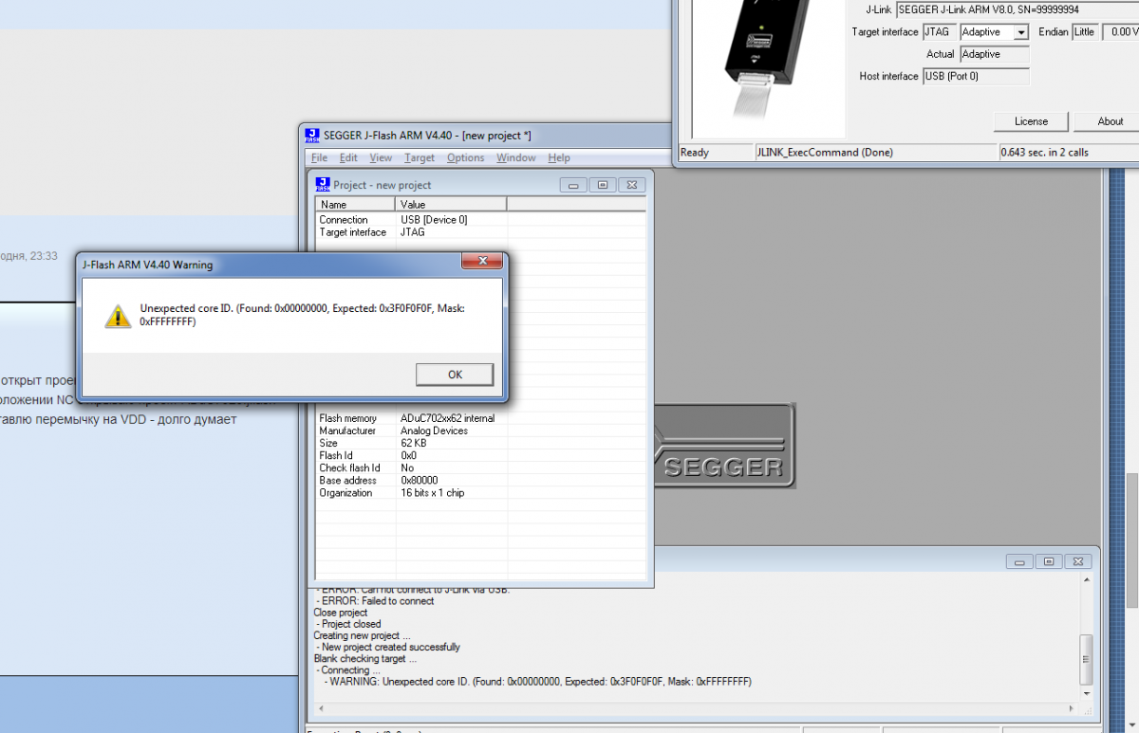This screenshot has height=733, width=1139.
Task: Click the SEGGER logo in workspace
Action: (724, 447)
